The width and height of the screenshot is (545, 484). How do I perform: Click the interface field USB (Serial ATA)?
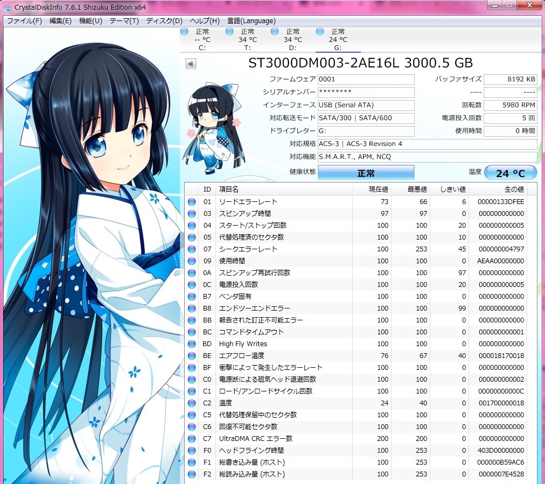click(x=366, y=105)
